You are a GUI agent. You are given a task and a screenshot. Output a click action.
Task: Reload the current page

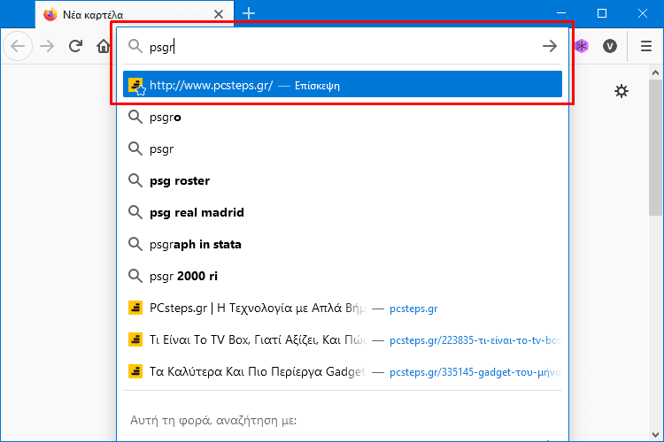coord(75,46)
